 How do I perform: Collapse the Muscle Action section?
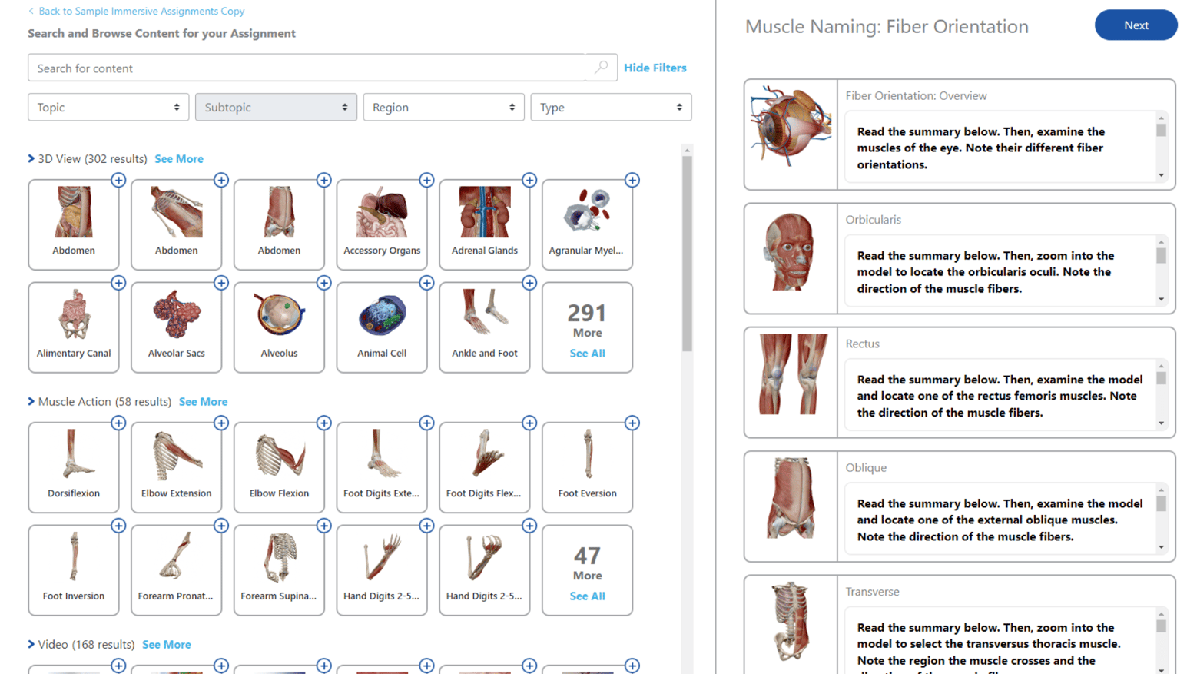(x=31, y=401)
